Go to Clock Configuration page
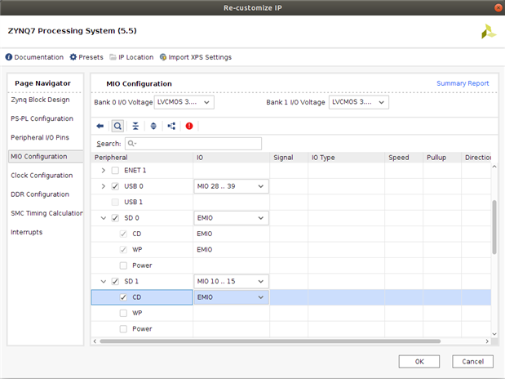 42,176
